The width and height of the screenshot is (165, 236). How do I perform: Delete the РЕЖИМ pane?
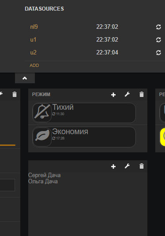coord(142,94)
